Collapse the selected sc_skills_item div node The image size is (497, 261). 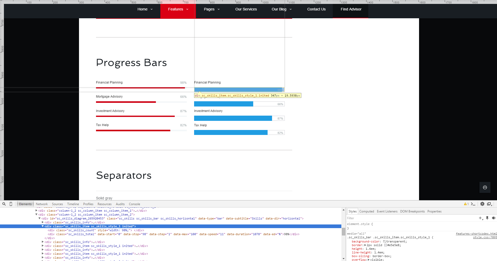[43, 226]
